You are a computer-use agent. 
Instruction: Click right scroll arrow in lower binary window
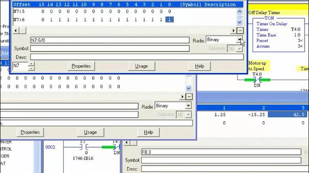[182, 97]
